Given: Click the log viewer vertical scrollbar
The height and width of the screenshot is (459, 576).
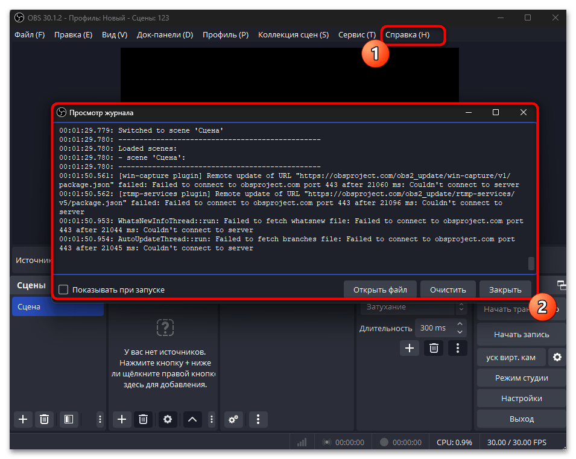Looking at the screenshot, I should tap(531, 263).
